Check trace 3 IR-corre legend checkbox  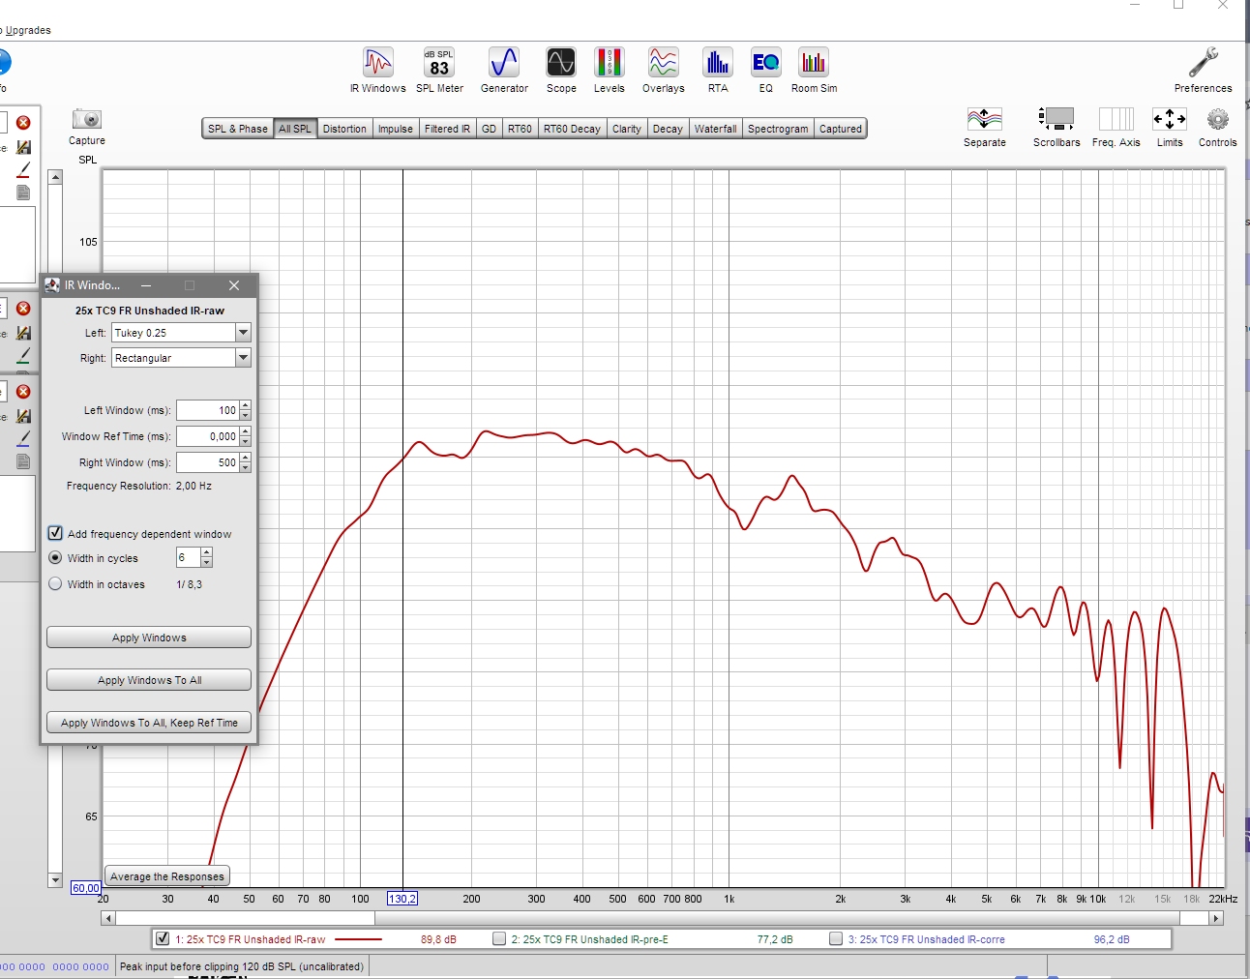coord(836,938)
